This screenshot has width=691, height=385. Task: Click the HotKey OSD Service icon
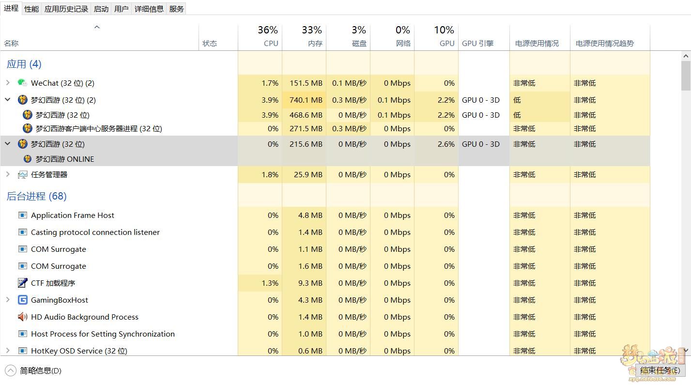(x=22, y=350)
